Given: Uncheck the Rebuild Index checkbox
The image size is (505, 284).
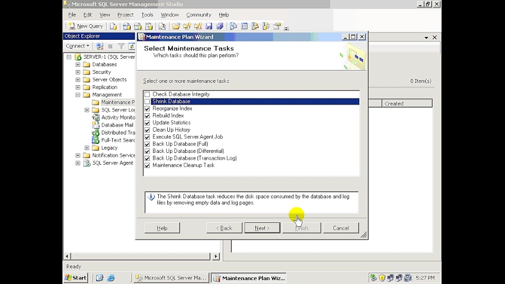Looking at the screenshot, I should tap(147, 116).
